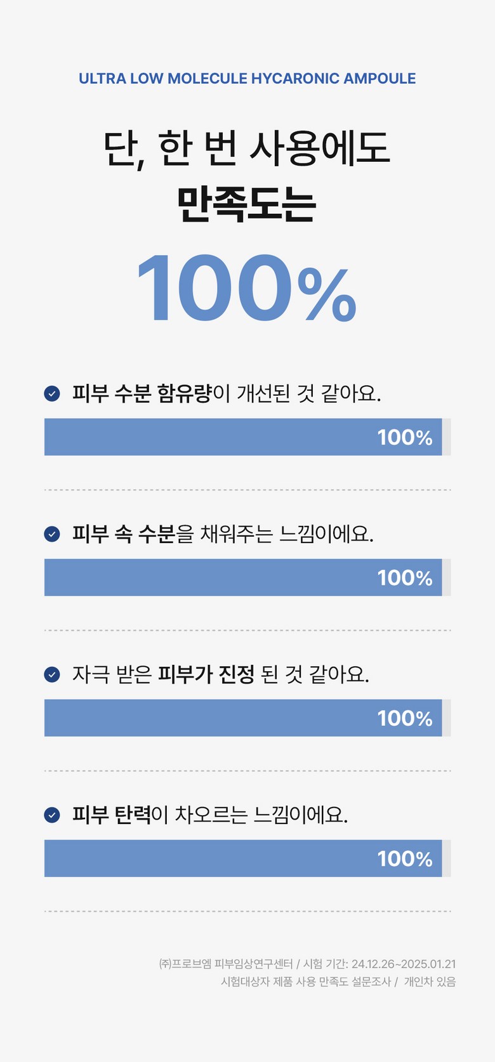This screenshot has height=1062, width=495.
Task: Click the 100% label in the first bar
Action: tap(405, 438)
